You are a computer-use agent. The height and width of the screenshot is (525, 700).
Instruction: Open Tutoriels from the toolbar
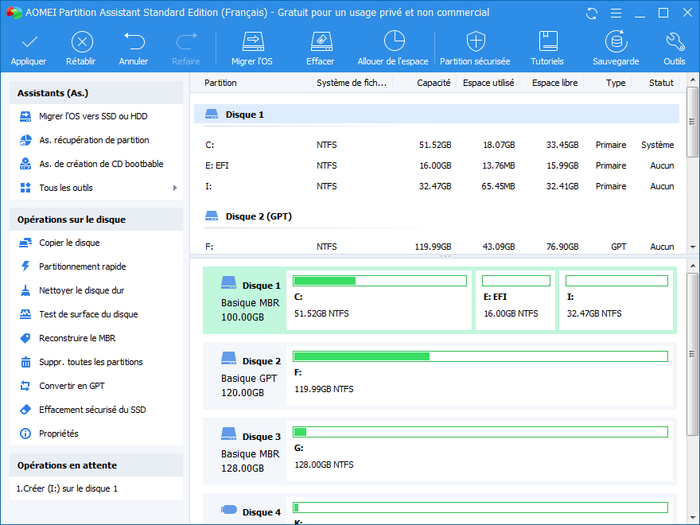tap(547, 42)
